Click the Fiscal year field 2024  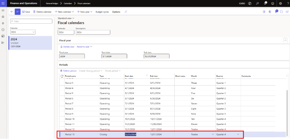pyautogui.click(x=72, y=56)
